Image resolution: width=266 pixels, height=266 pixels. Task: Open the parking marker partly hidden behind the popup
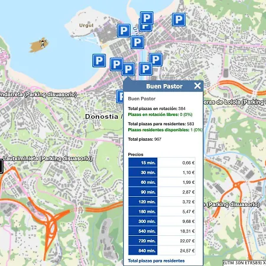[x=120, y=96]
